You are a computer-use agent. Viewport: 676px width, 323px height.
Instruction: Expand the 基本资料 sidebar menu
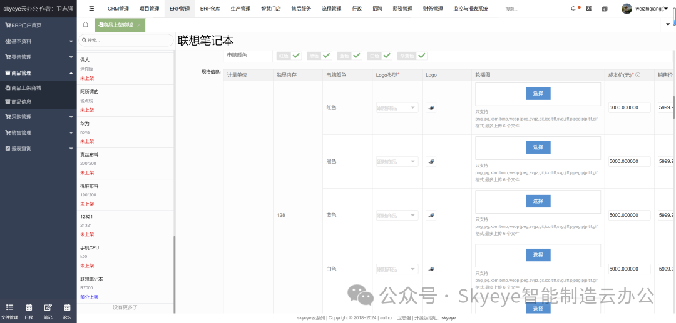tap(38, 41)
